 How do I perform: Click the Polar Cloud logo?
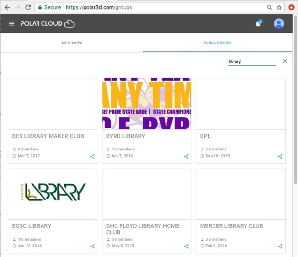click(x=48, y=24)
